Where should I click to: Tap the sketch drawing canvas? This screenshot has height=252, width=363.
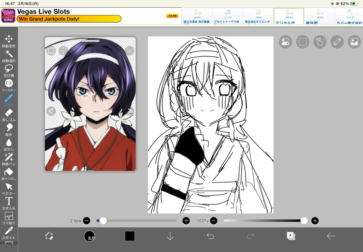[x=211, y=125]
